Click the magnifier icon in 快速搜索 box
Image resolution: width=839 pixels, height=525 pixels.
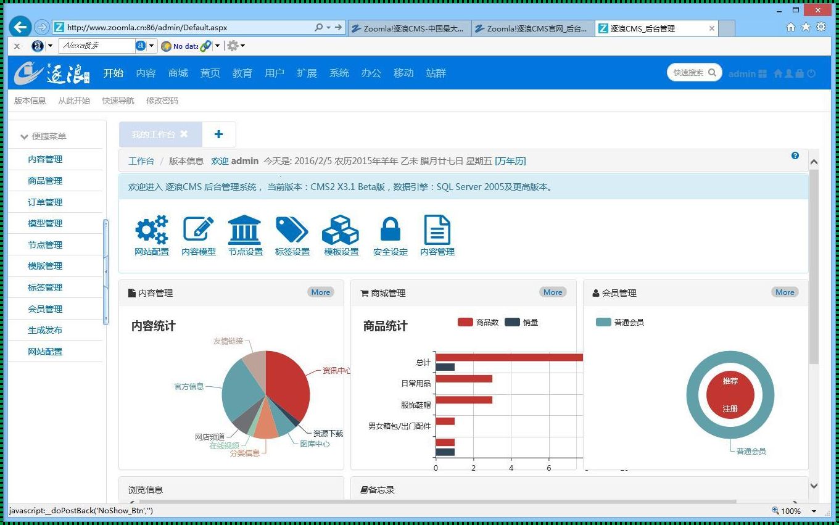click(712, 72)
